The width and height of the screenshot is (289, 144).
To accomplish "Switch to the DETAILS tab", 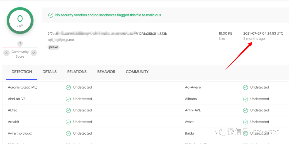I will [x=50, y=72].
